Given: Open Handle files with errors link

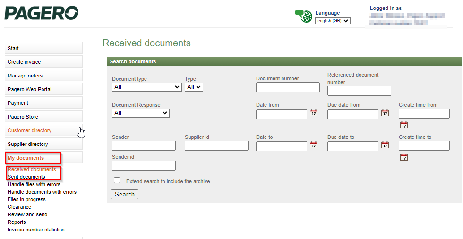Looking at the screenshot, I should [x=34, y=184].
